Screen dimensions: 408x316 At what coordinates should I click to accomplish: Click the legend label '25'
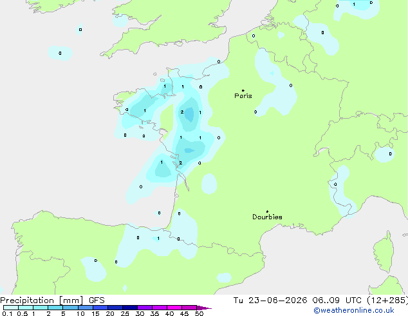pyautogui.click(x=125, y=313)
